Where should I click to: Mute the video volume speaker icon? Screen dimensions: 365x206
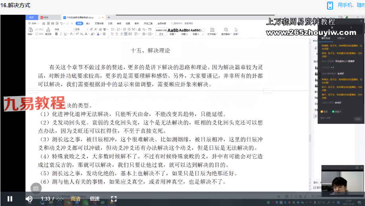click(x=29, y=198)
